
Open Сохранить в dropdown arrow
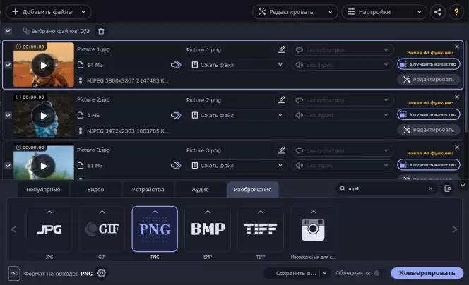[x=325, y=273]
